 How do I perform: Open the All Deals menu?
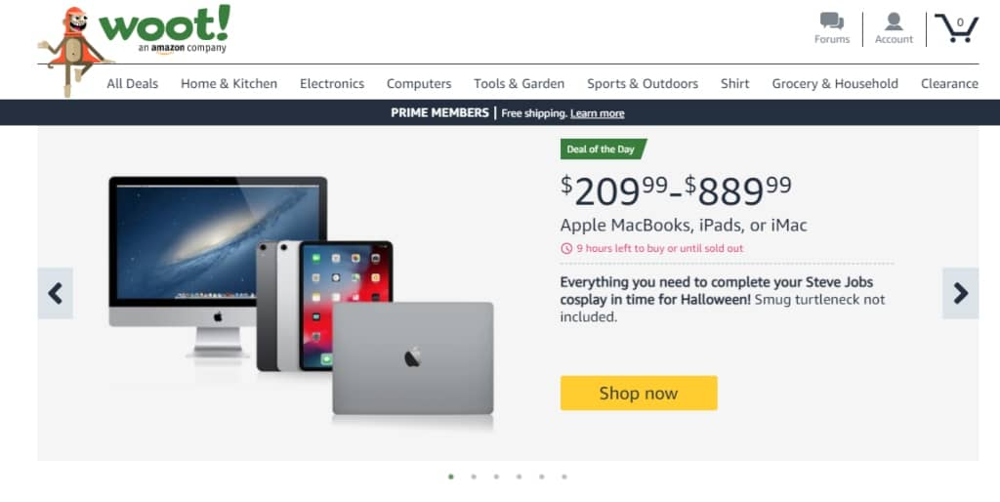point(132,84)
